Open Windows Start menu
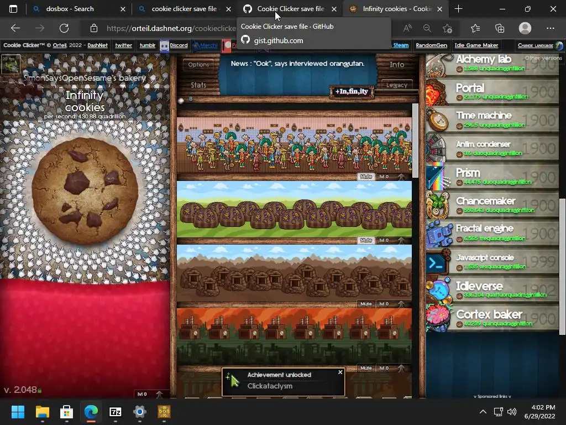The image size is (566, 425). (x=18, y=412)
